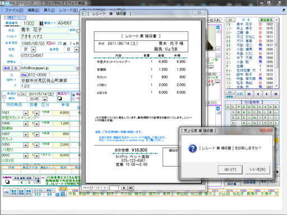The height and width of the screenshot is (215, 287).
Task: Click the Map icon beside postal code
Action: click(24, 75)
